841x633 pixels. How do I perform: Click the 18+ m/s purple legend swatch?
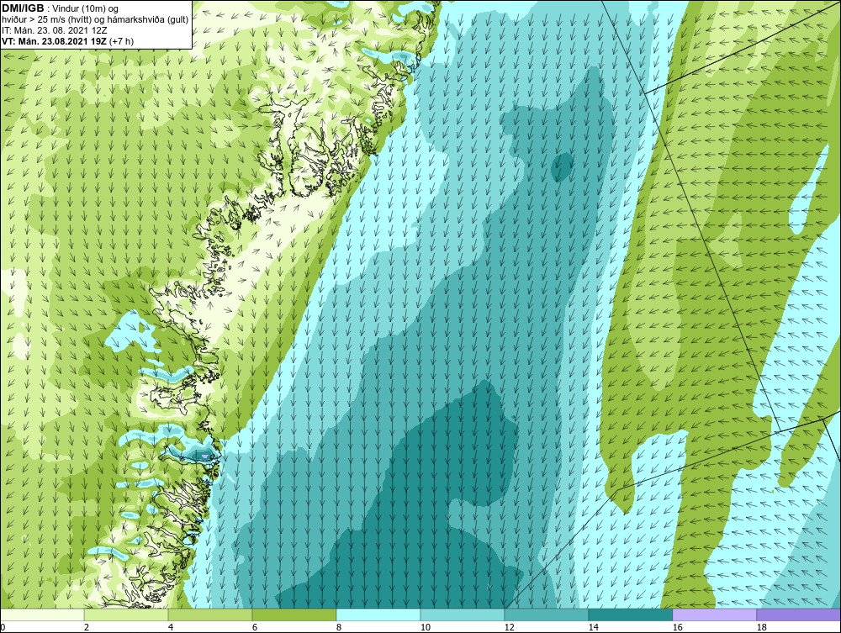[x=799, y=615]
